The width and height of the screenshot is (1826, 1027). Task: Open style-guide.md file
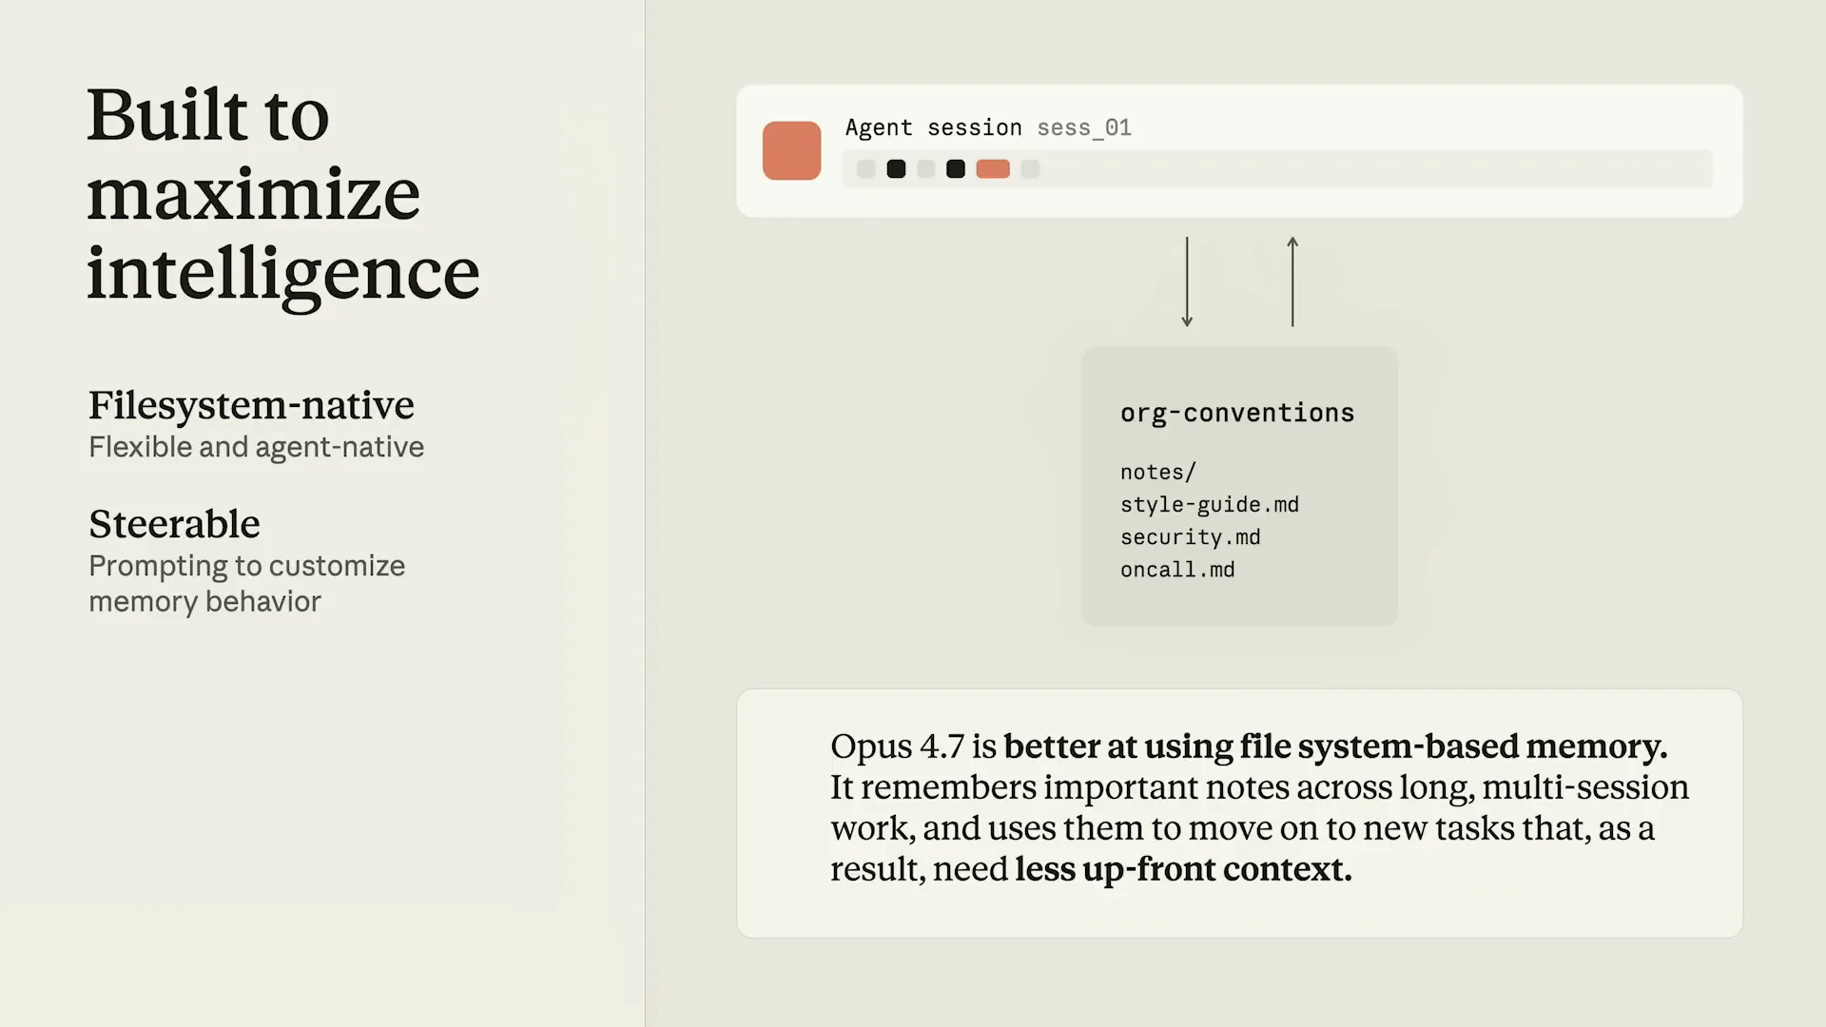tap(1210, 505)
